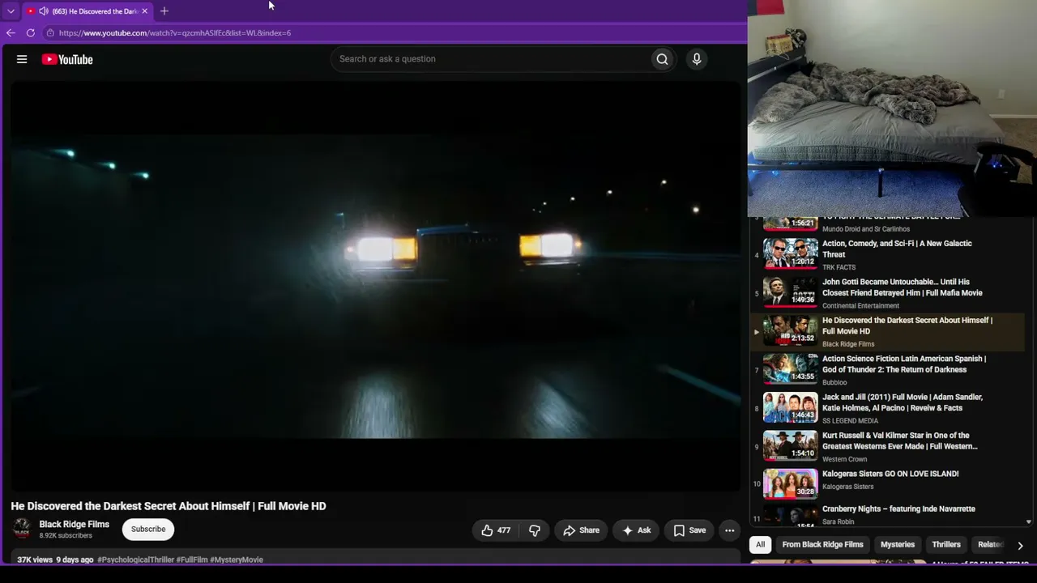Start voice search with microphone icon
The image size is (1037, 583).
click(x=696, y=59)
